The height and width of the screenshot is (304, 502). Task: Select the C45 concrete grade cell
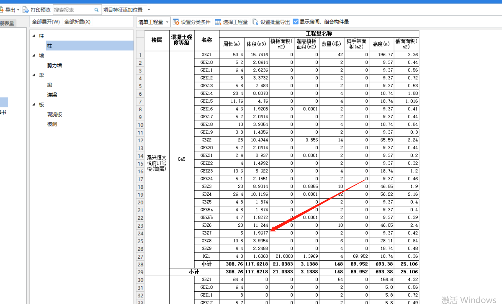[x=182, y=159]
